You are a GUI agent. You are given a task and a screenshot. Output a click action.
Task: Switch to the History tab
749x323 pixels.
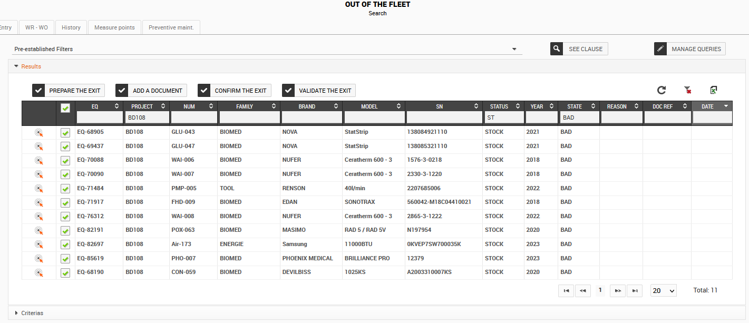click(x=71, y=27)
